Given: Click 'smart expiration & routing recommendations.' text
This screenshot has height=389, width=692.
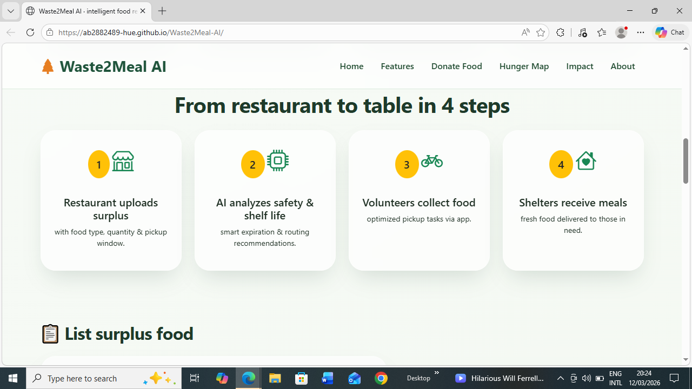Looking at the screenshot, I should 265,237.
